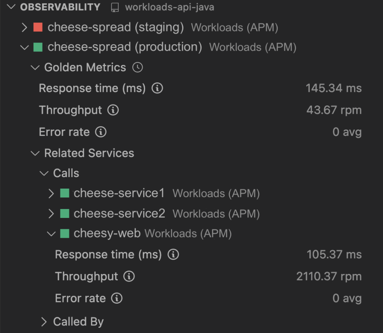Collapse the Golden Metrics group
The image size is (383, 333).
click(x=35, y=68)
